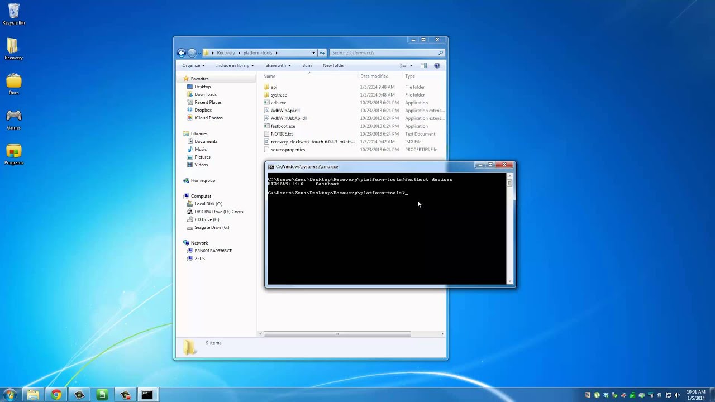This screenshot has height=402, width=715.
Task: Open the change view dropdown arrow
Action: 412,65
